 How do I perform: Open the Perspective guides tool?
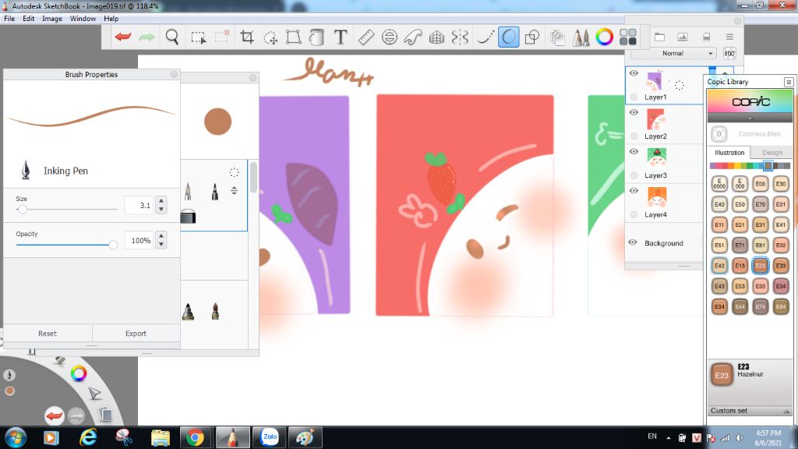tap(436, 37)
